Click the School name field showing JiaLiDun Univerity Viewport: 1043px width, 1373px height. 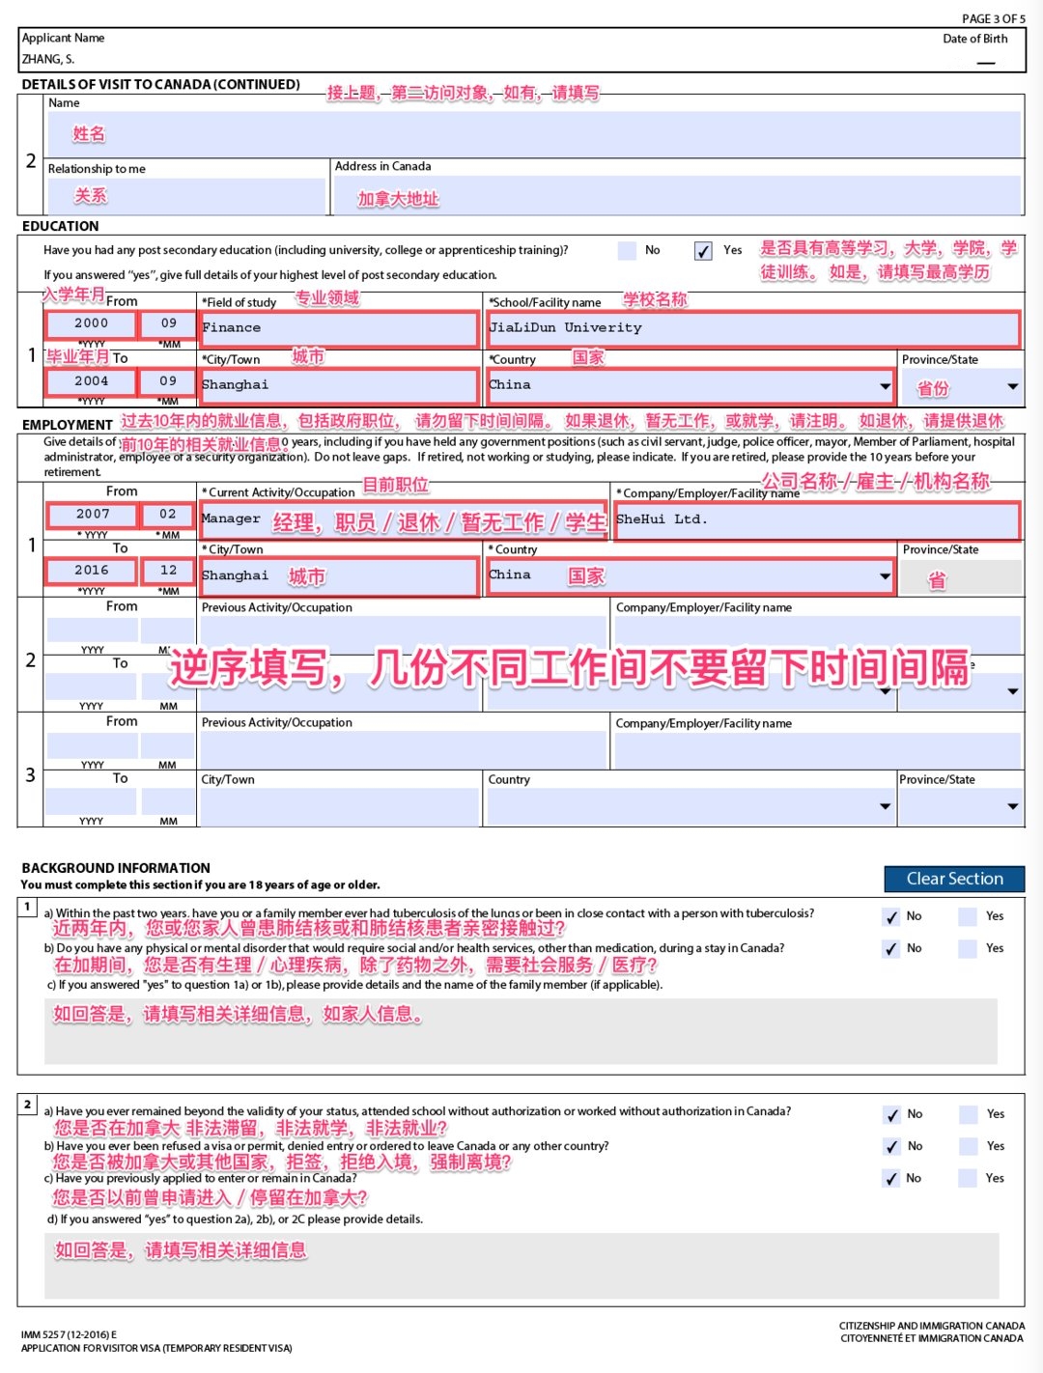753,330
